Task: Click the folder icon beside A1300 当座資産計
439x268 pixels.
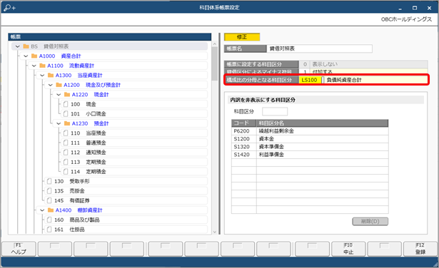Action: tap(51, 76)
